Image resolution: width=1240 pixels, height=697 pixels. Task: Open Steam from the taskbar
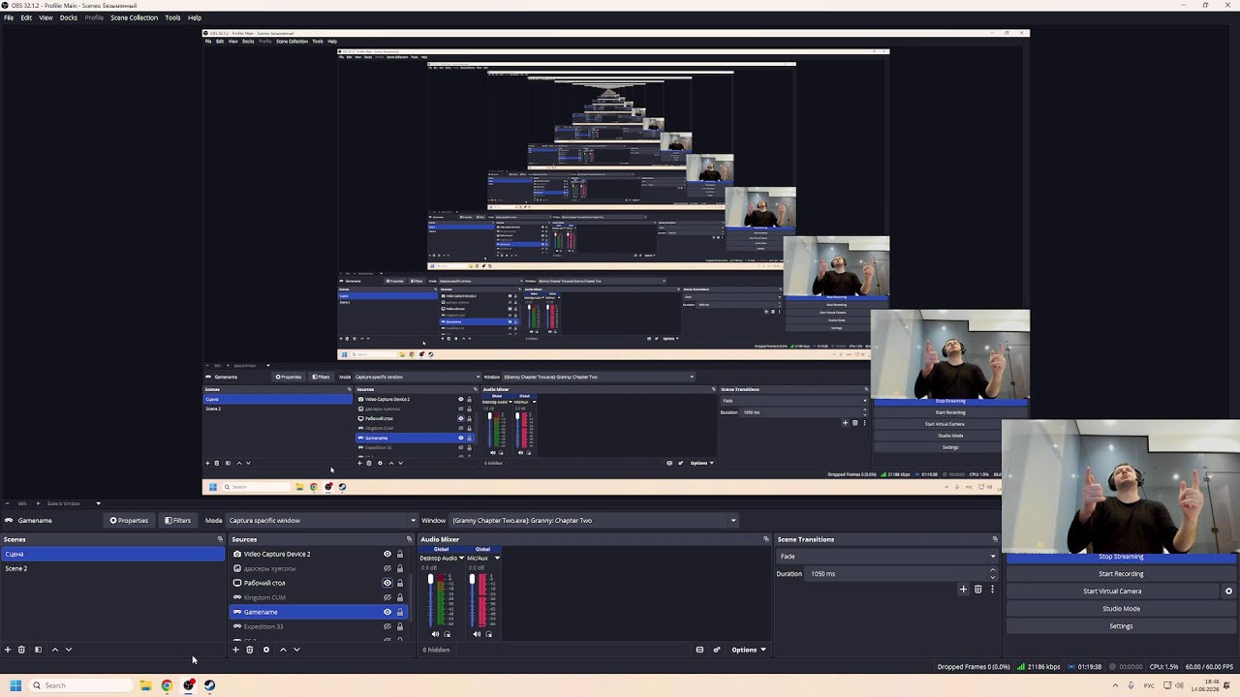coord(209,685)
